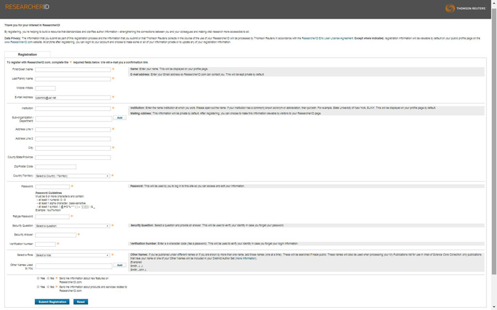Open the Registration tab
The image size is (497, 310).
point(27,55)
